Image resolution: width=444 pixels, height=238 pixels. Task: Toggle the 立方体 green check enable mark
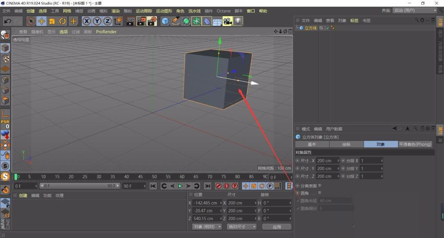tap(328, 28)
